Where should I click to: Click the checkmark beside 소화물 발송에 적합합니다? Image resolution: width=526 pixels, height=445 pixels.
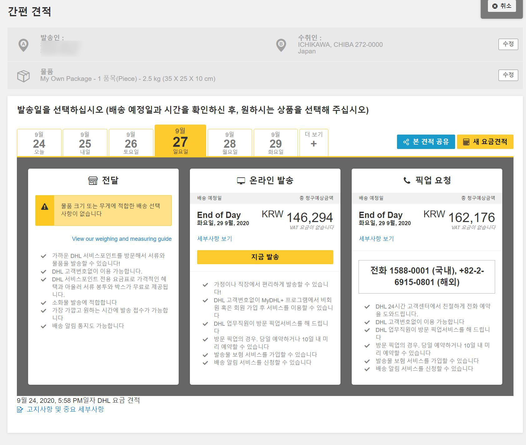click(44, 303)
